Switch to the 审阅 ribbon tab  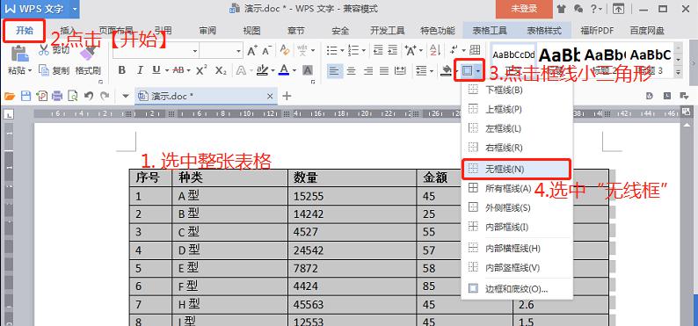coord(207,31)
